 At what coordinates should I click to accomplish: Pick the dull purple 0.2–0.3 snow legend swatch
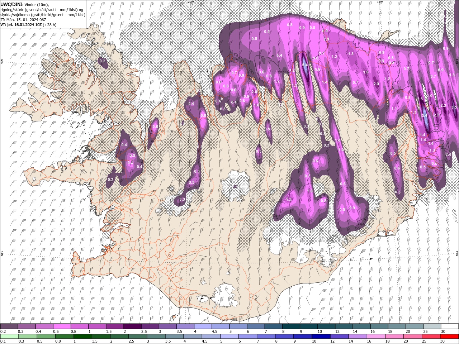9,326
